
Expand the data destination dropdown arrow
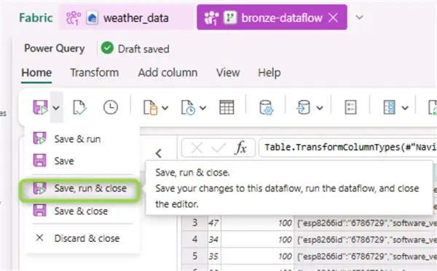point(320,108)
